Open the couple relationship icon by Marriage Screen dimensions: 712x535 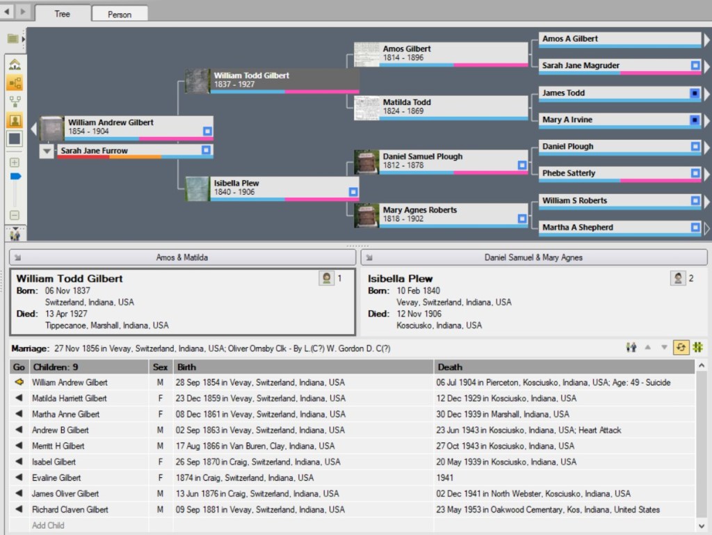pyautogui.click(x=631, y=347)
